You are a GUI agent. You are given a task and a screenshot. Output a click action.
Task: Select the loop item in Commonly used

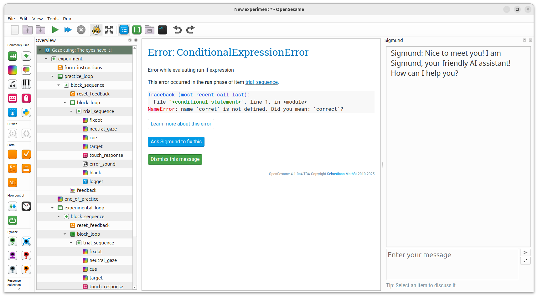click(x=13, y=56)
